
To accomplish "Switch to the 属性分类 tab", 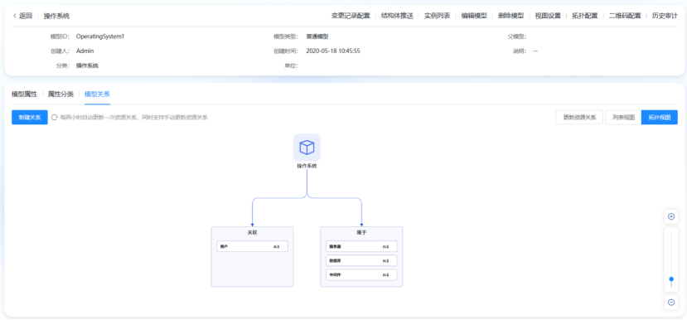I will pyautogui.click(x=60, y=94).
